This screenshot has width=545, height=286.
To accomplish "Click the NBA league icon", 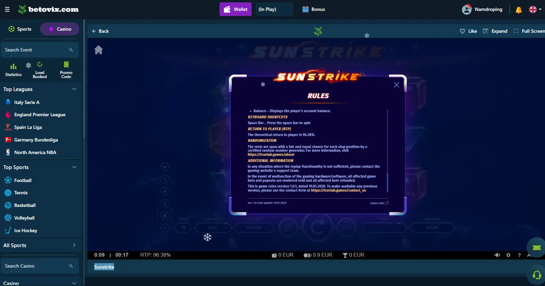I will pyautogui.click(x=8, y=152).
